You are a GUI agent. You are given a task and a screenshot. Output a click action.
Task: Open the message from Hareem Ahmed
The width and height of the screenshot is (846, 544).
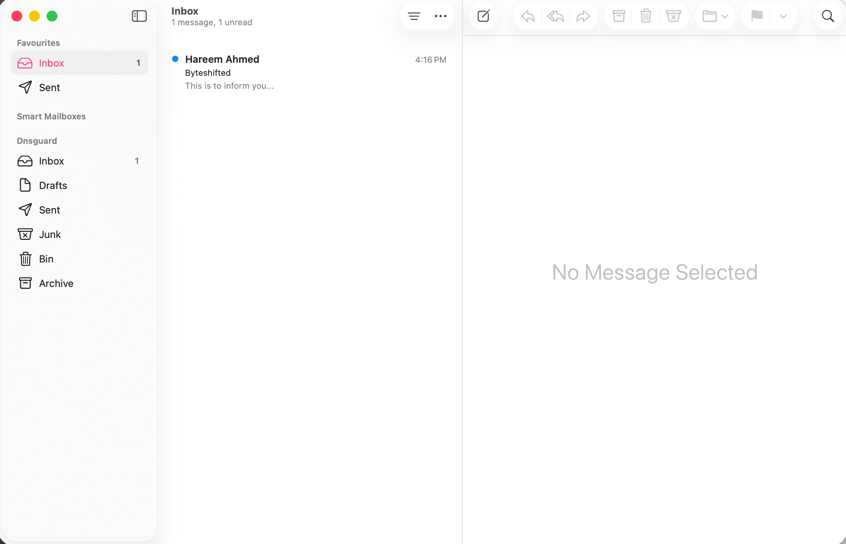click(x=309, y=72)
